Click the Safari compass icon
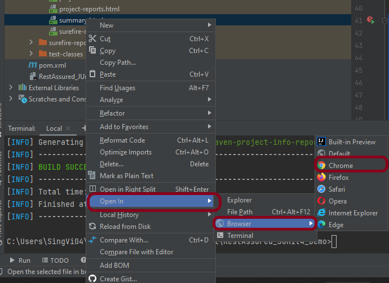This screenshot has width=389, height=283. (321, 189)
